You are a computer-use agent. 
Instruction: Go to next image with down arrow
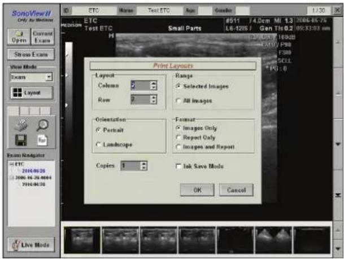[x=338, y=144]
